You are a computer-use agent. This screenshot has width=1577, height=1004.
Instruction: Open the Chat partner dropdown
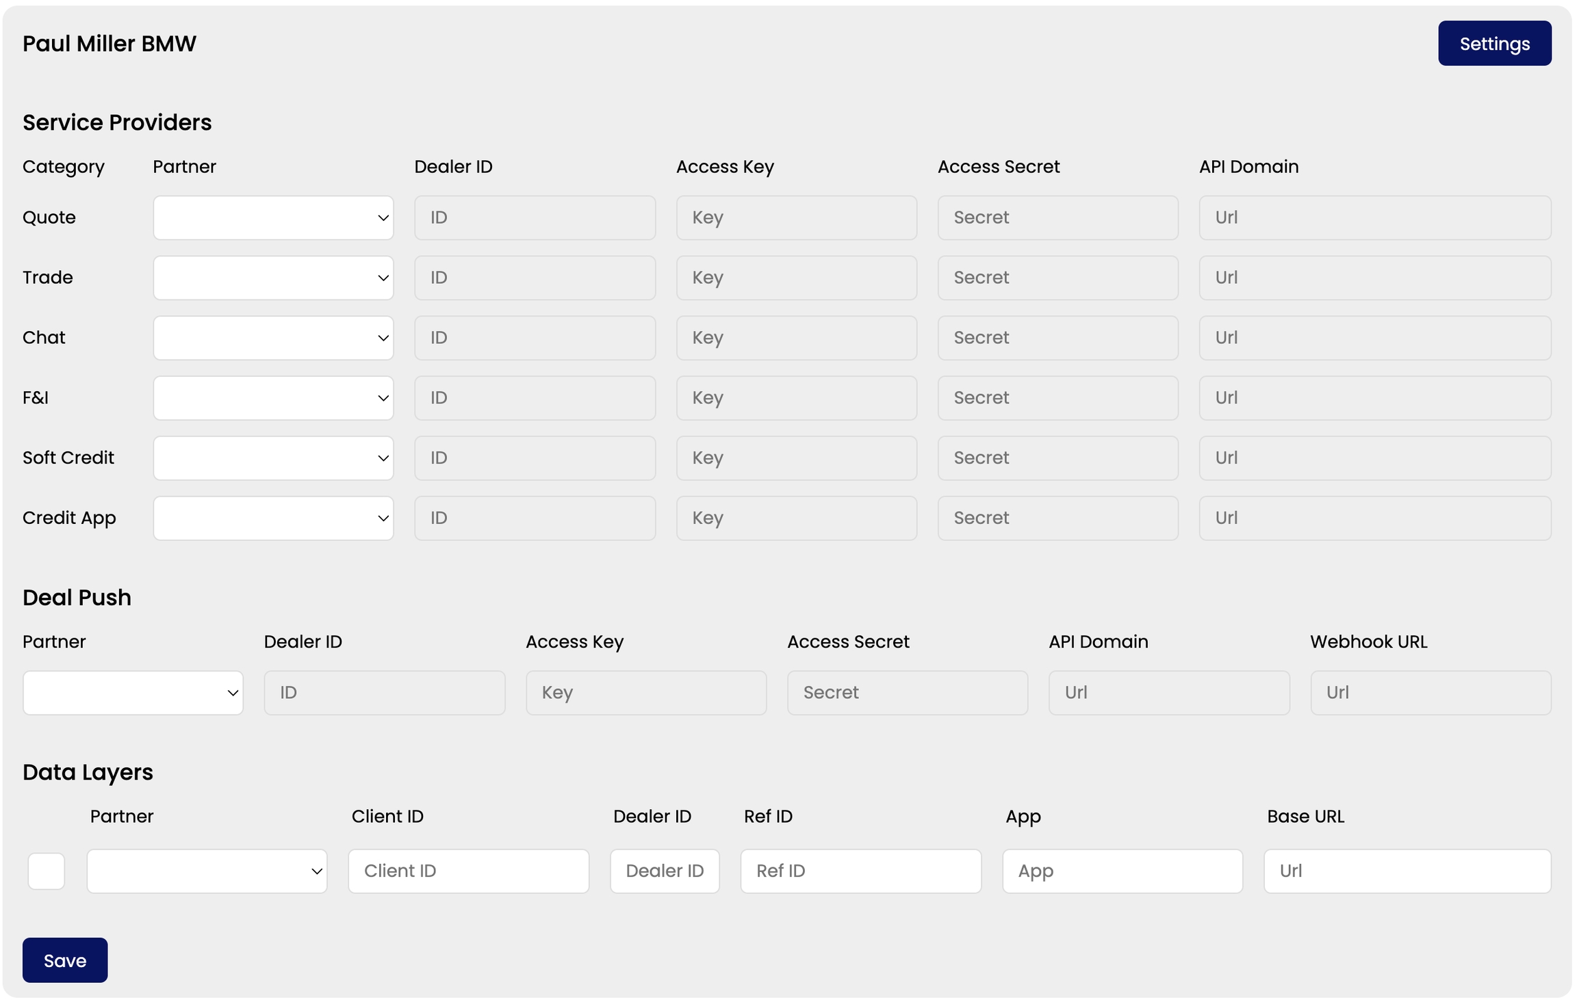point(273,338)
